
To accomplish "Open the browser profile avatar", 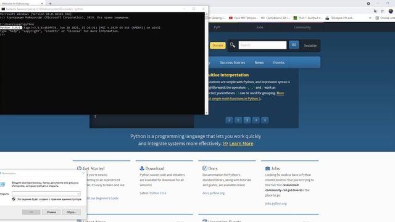I will tap(391, 11).
